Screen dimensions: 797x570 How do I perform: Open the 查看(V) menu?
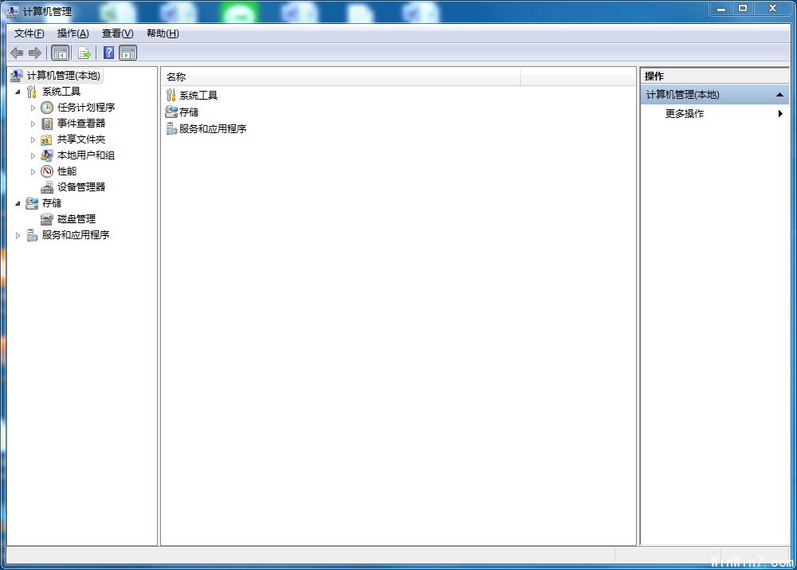click(117, 33)
